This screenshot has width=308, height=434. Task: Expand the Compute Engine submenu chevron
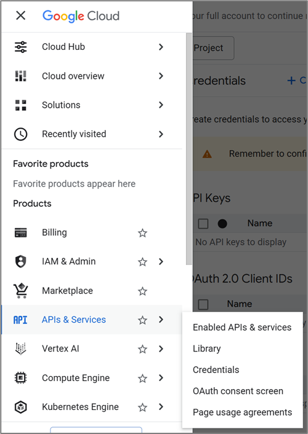coord(161,378)
